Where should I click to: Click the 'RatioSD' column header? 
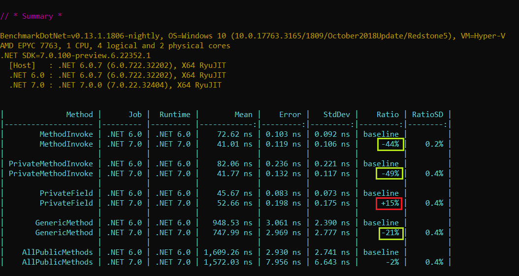pos(427,115)
